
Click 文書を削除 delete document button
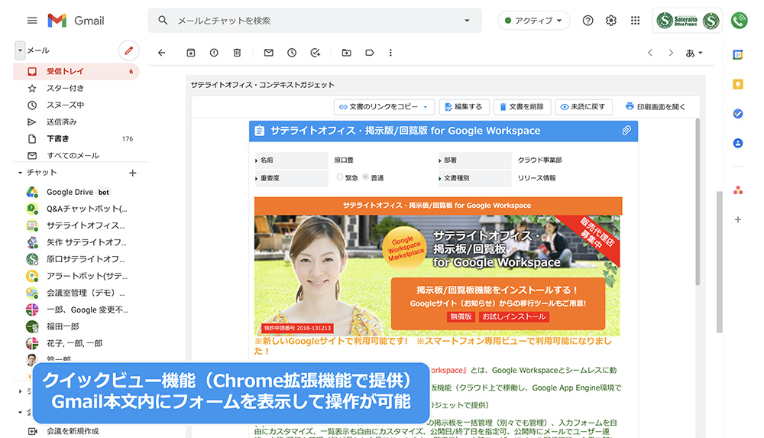pyautogui.click(x=522, y=107)
